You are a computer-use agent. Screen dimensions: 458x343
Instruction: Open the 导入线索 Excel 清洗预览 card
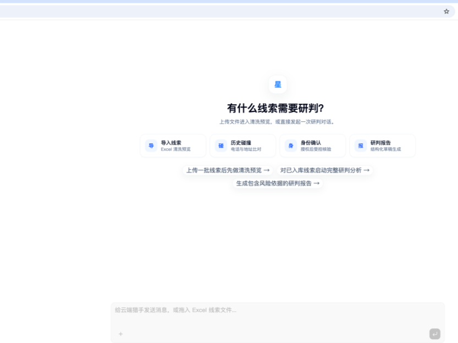point(173,145)
